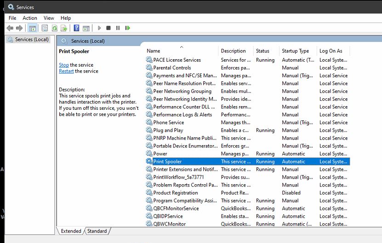Select Program Compatibility Assistant service

(x=248, y=200)
